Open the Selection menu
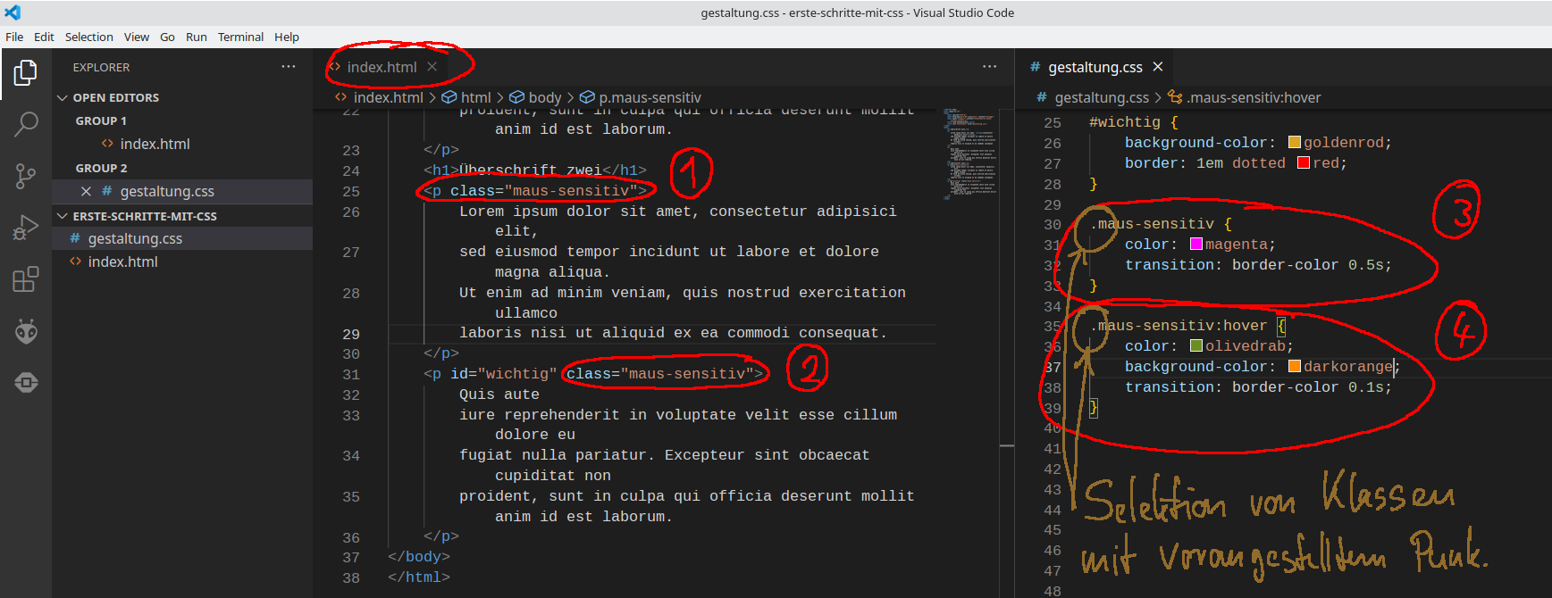Screen dimensions: 1552x598 click(x=88, y=37)
